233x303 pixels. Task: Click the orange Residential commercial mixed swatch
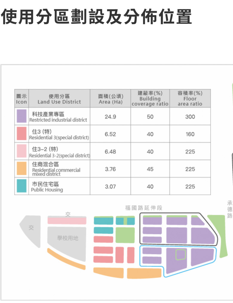pyautogui.click(x=22, y=169)
